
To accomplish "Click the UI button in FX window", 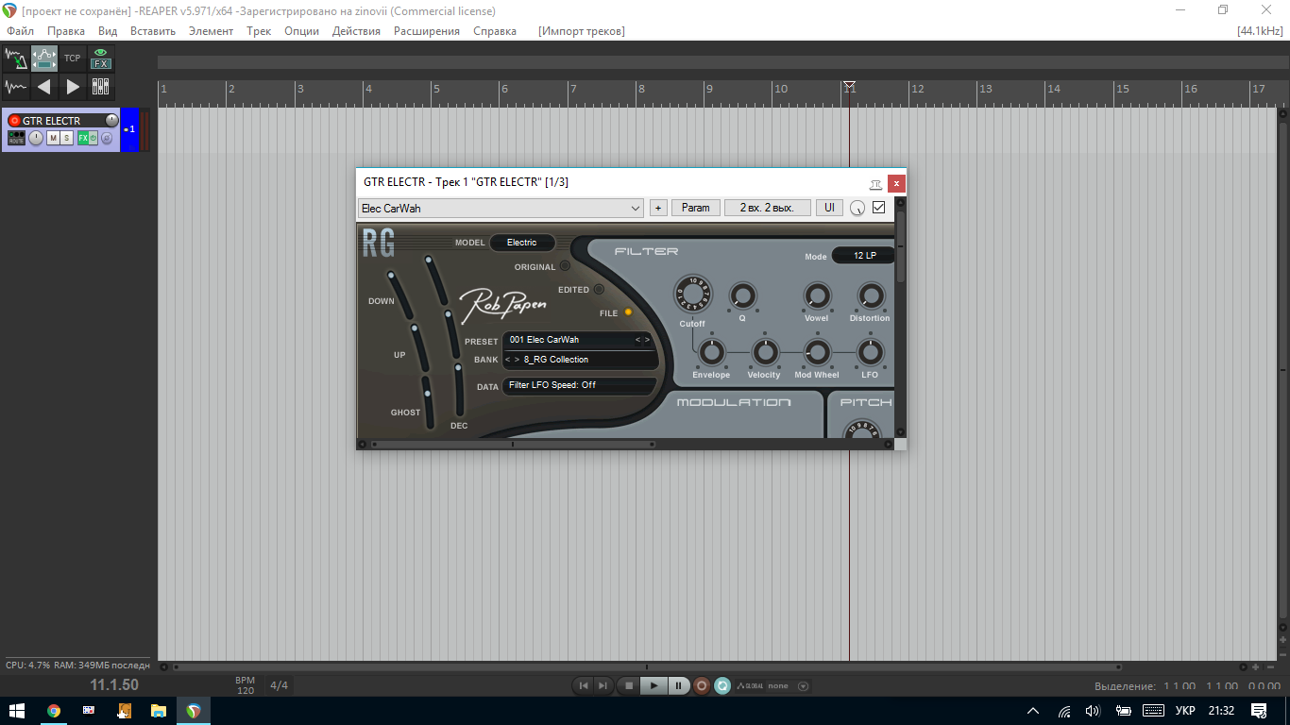I will [x=829, y=208].
